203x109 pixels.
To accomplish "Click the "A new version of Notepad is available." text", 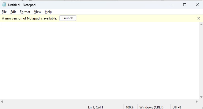I will tap(29, 18).
